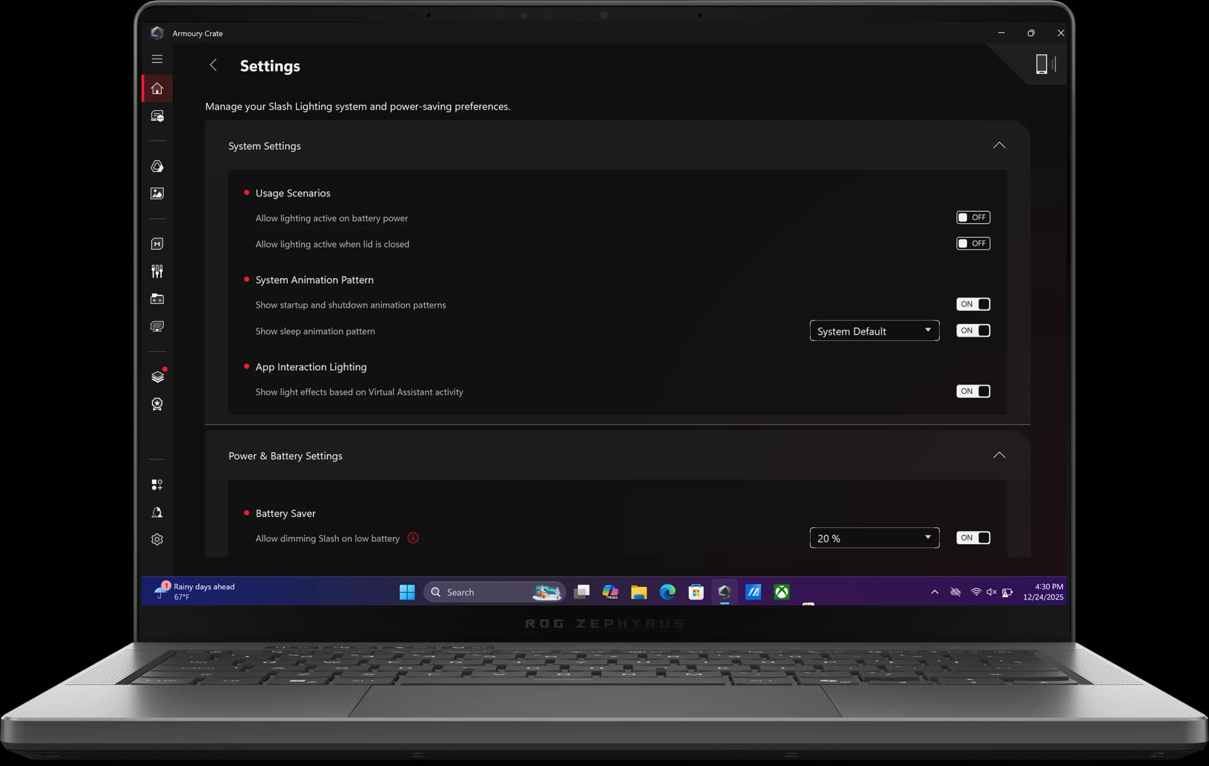Open the hamburger menu in sidebar
The height and width of the screenshot is (766, 1209).
[x=157, y=59]
